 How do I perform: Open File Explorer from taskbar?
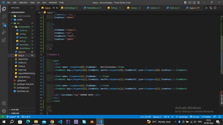(x=36, y=122)
